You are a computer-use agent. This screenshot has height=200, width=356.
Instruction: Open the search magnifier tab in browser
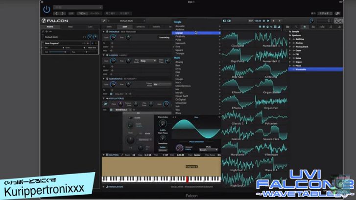(296, 27)
